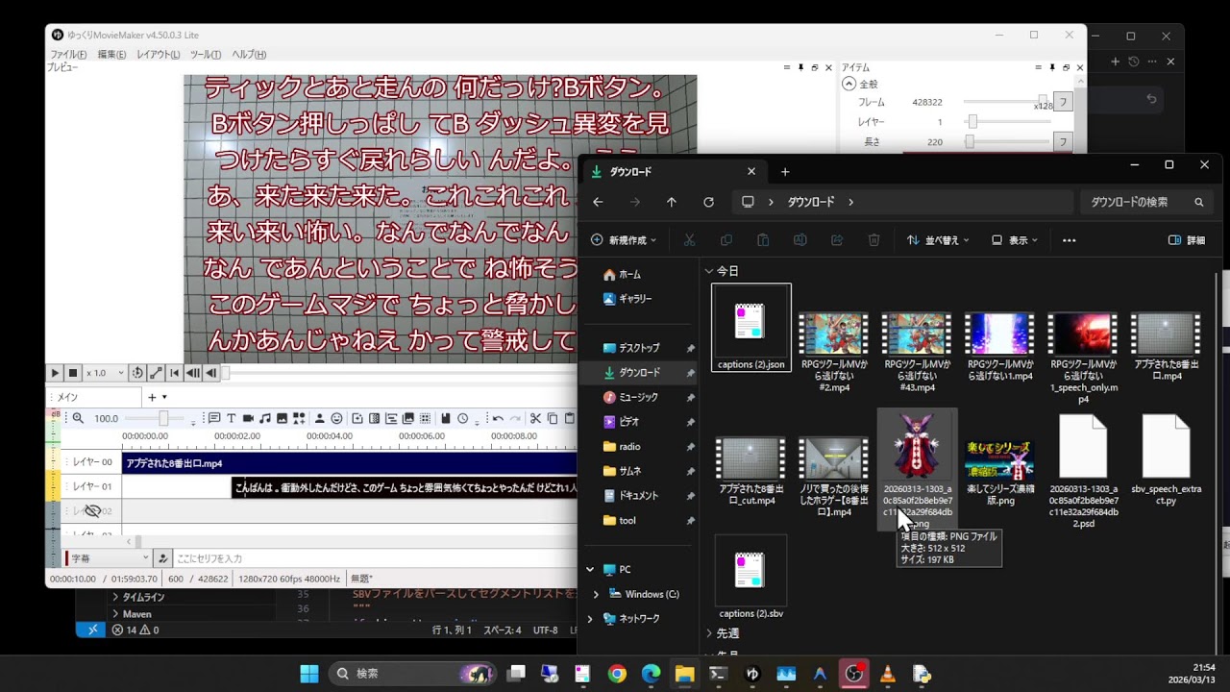Open Microsoft Edge from the taskbar
The height and width of the screenshot is (692, 1230).
[651, 674]
